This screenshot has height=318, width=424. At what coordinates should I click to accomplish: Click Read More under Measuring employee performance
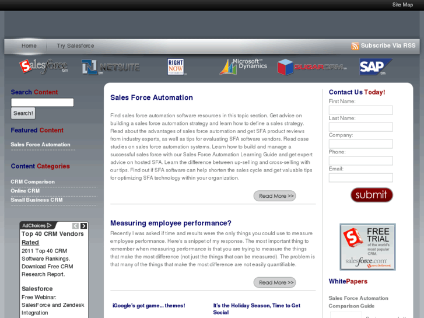275,282
